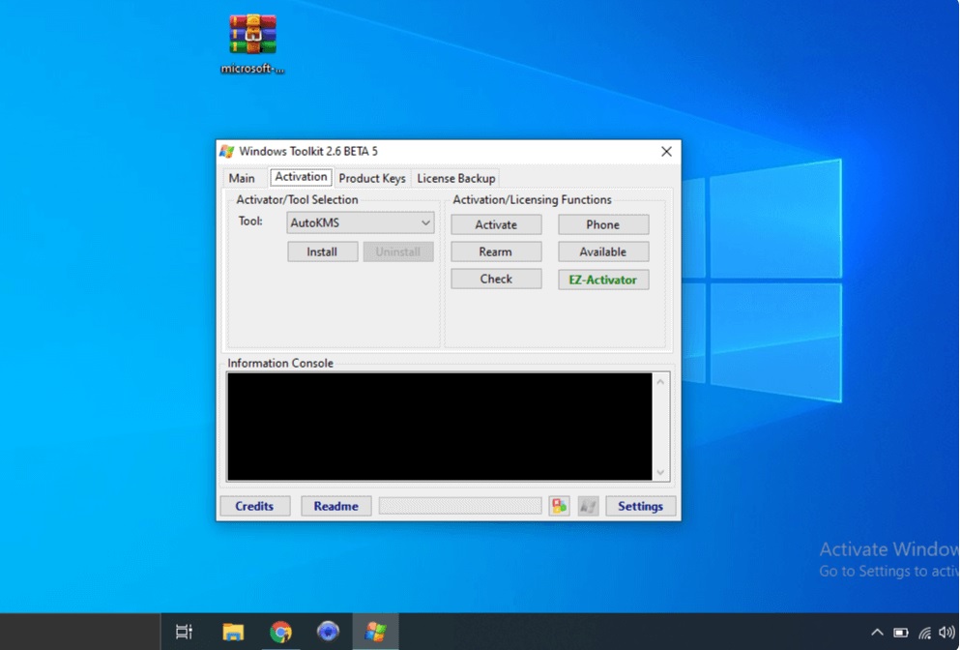Click the Available button

pos(603,252)
